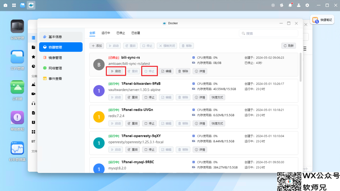Click 移除 for bili-sync-rs container

(x=183, y=71)
